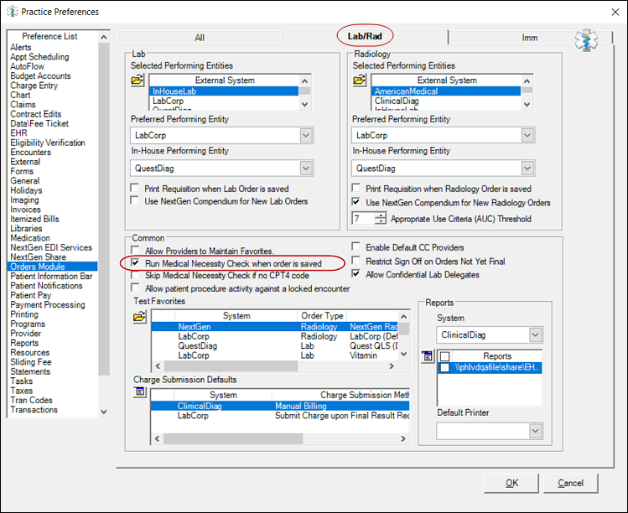628x513 pixels.
Task: Open Lab Preferred Performing Entity dropdown
Action: click(306, 135)
